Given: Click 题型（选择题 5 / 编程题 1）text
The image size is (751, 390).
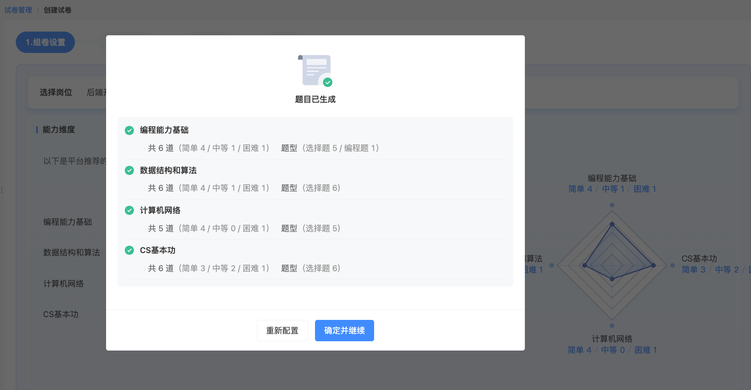Looking at the screenshot, I should [330, 148].
